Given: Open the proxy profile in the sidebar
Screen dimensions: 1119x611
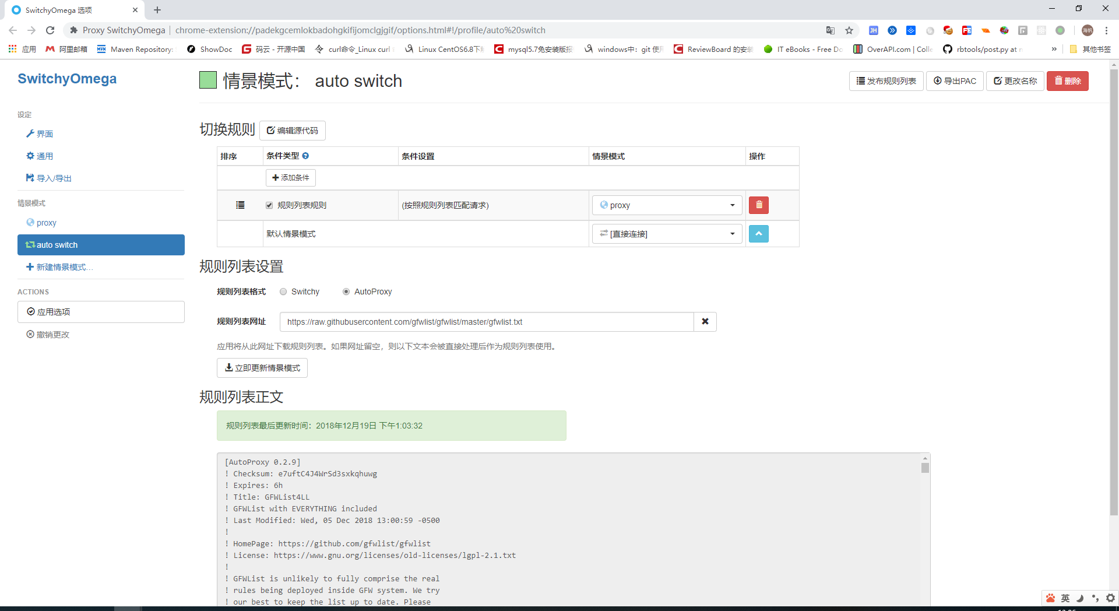Looking at the screenshot, I should [x=45, y=222].
